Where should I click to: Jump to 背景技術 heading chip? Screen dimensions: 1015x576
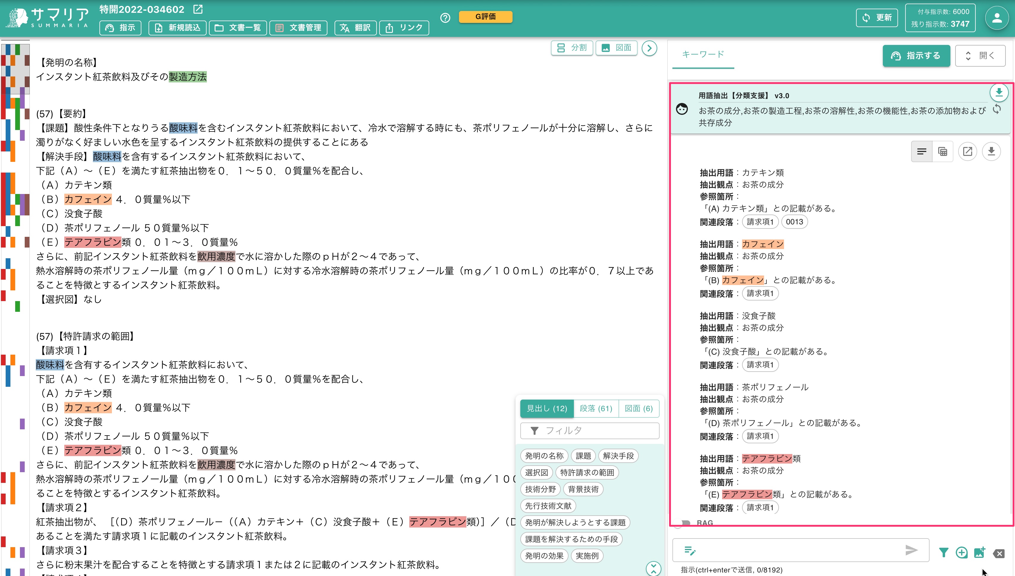point(583,489)
